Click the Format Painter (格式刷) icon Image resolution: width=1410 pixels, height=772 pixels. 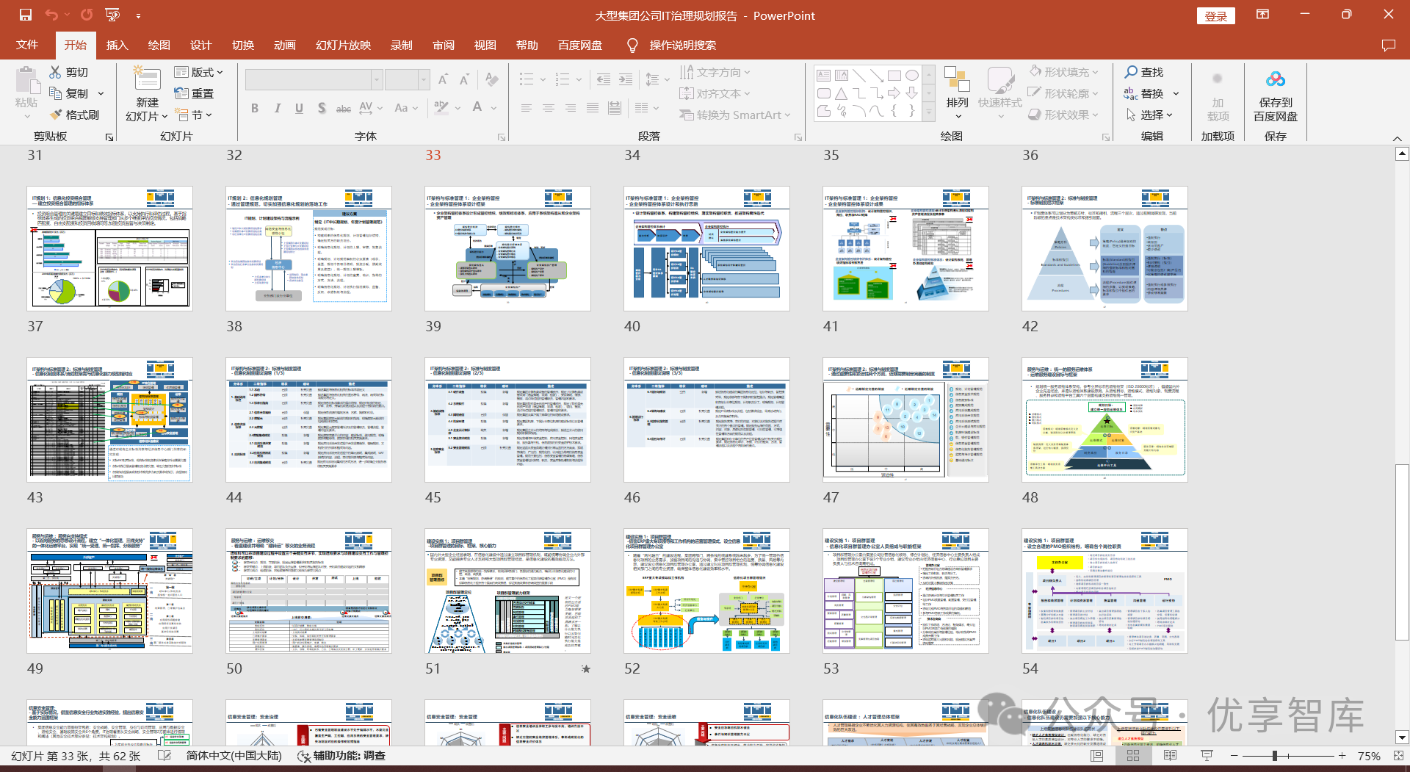pos(55,115)
